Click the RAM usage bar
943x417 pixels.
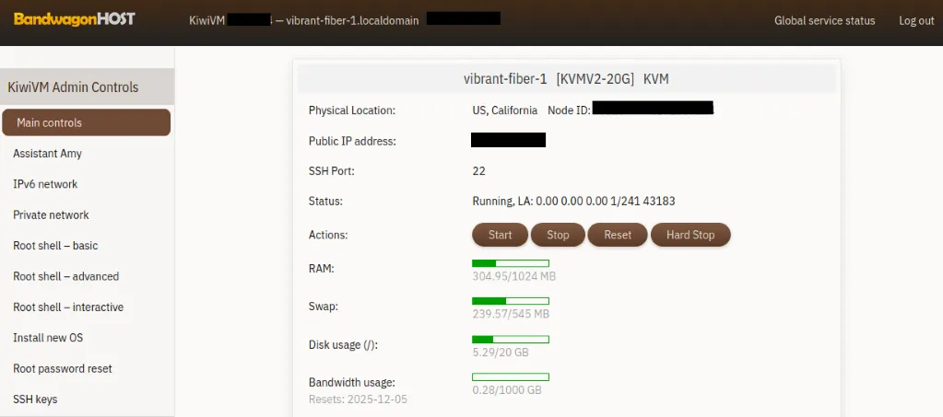point(511,263)
